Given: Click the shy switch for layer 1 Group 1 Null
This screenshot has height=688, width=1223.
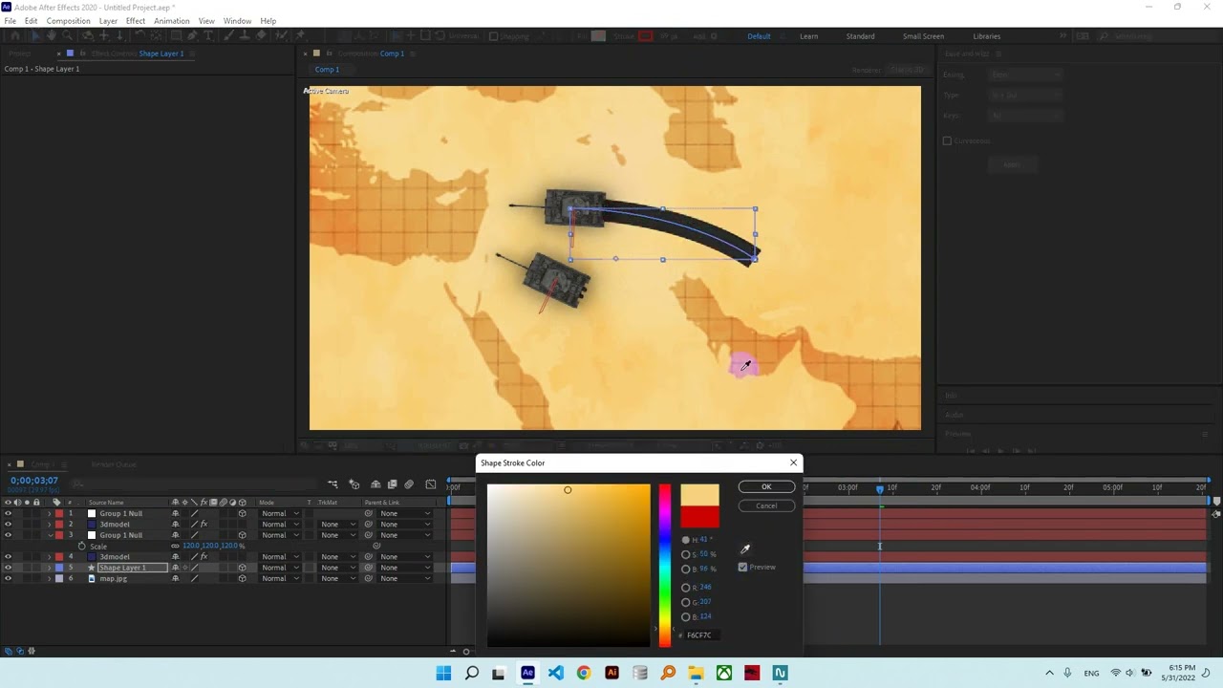Looking at the screenshot, I should click(176, 513).
